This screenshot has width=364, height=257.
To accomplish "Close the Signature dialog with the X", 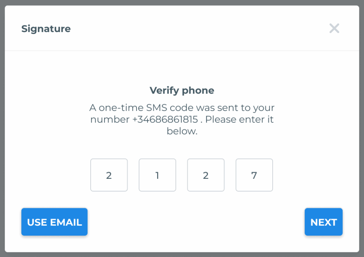I will [x=334, y=28].
